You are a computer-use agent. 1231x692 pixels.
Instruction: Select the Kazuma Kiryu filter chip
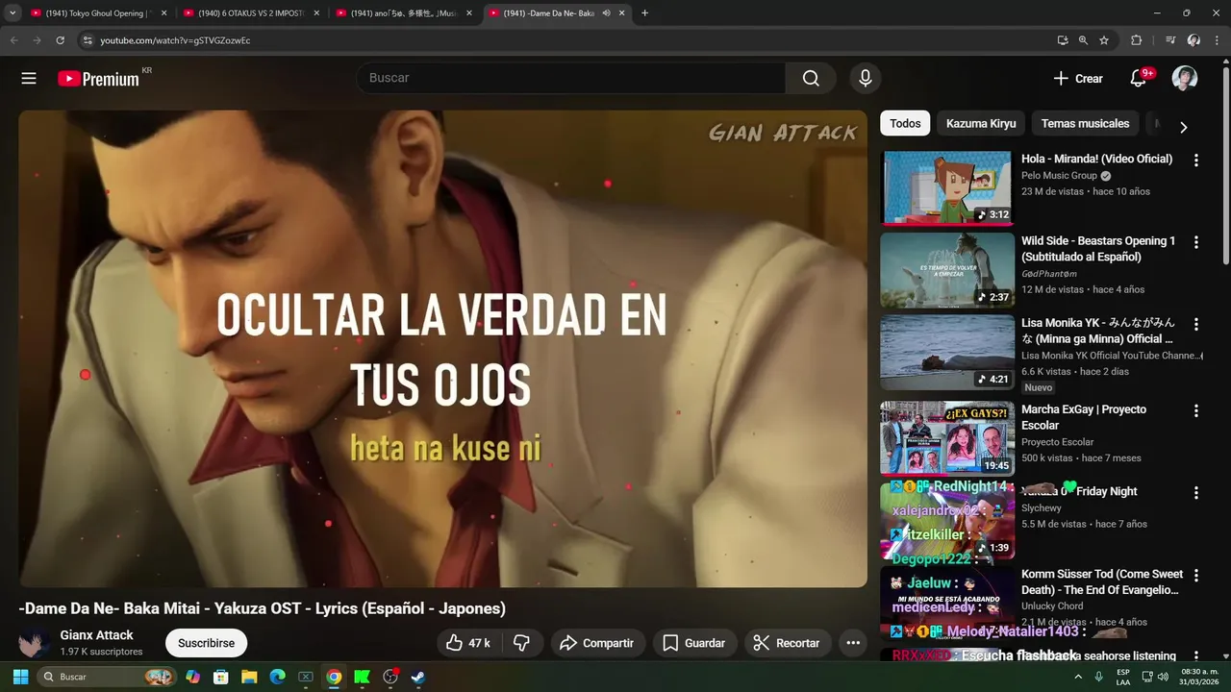[981, 123]
